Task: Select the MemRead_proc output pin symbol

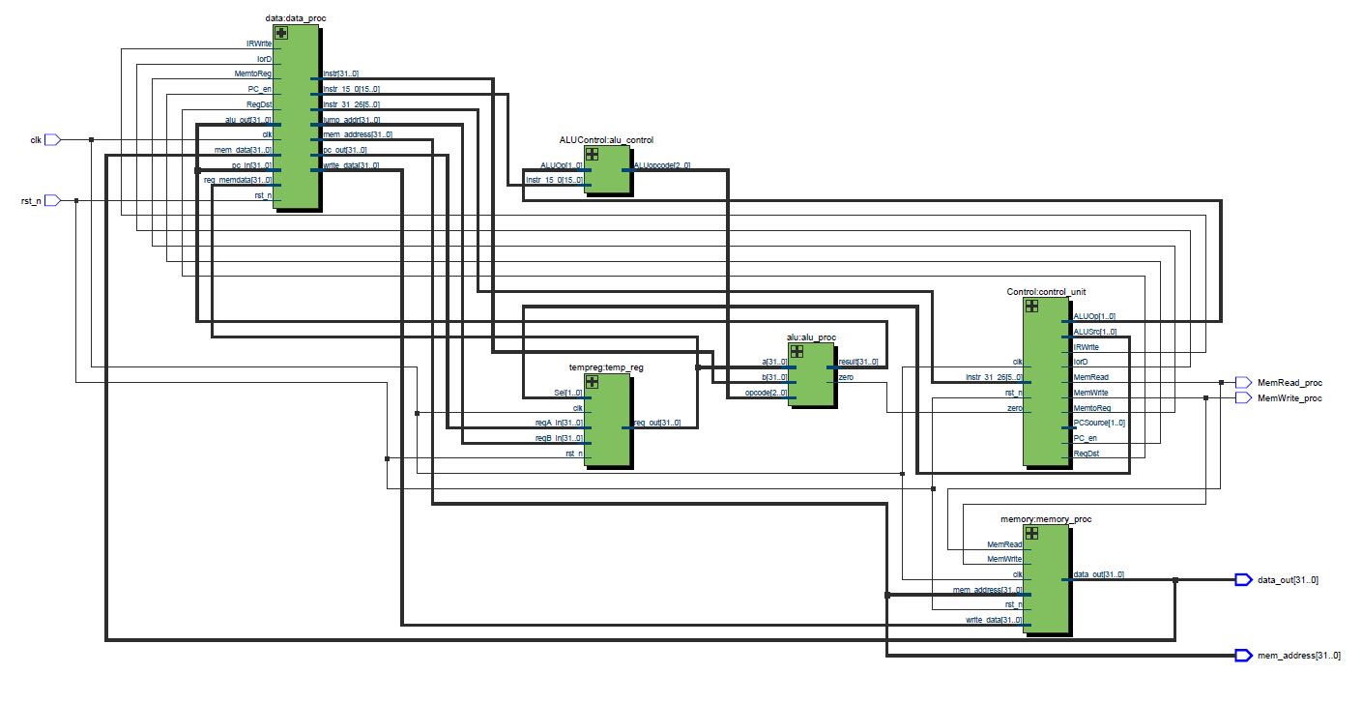Action: click(1244, 382)
